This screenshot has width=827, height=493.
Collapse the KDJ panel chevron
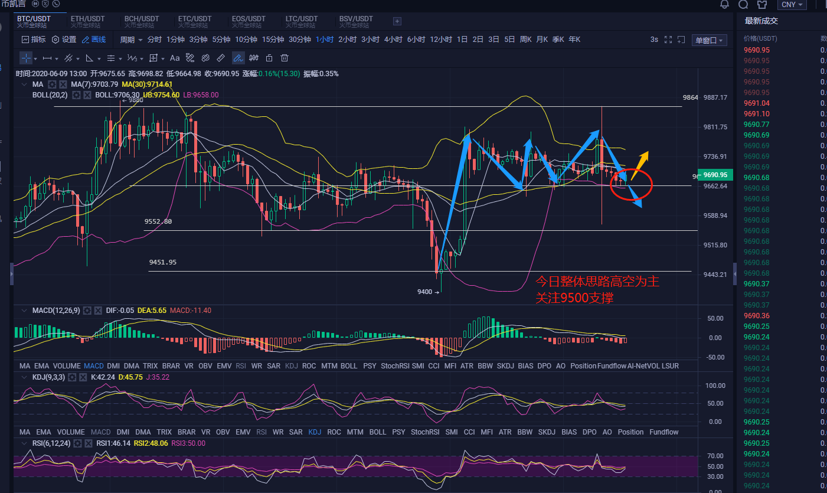coord(24,376)
